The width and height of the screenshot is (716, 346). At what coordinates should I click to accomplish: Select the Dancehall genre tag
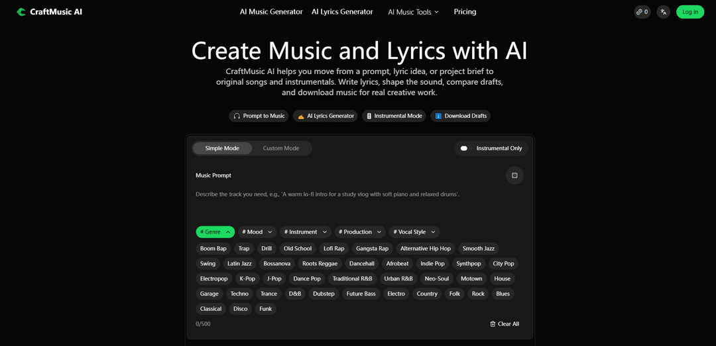[x=362, y=263]
